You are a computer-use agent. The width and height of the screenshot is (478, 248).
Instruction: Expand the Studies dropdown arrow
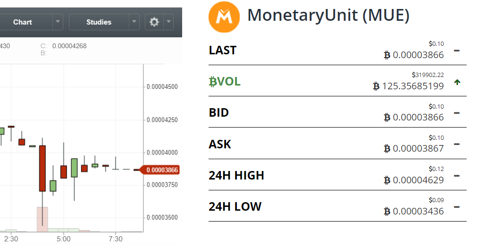tap(134, 22)
